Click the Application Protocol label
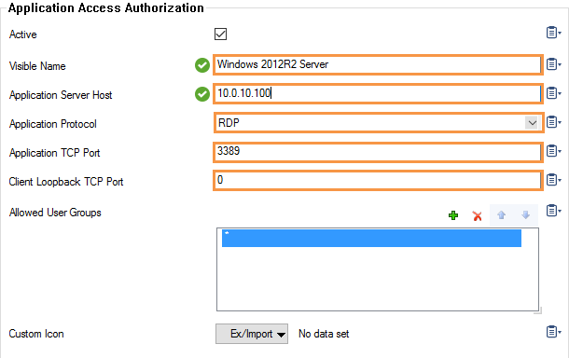Screen dimensions: 569x358 tap(53, 124)
